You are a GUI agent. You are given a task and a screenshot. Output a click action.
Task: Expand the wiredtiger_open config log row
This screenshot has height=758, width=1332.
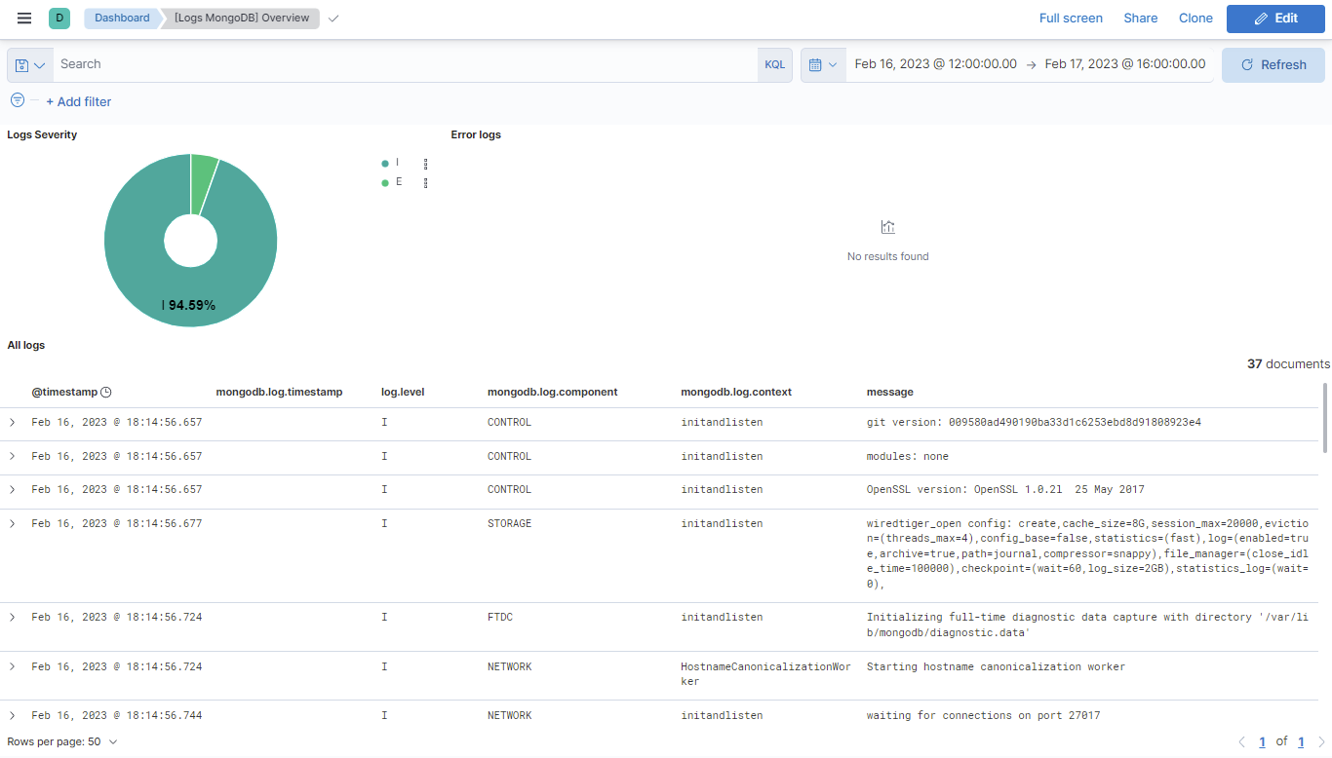pyautogui.click(x=13, y=523)
